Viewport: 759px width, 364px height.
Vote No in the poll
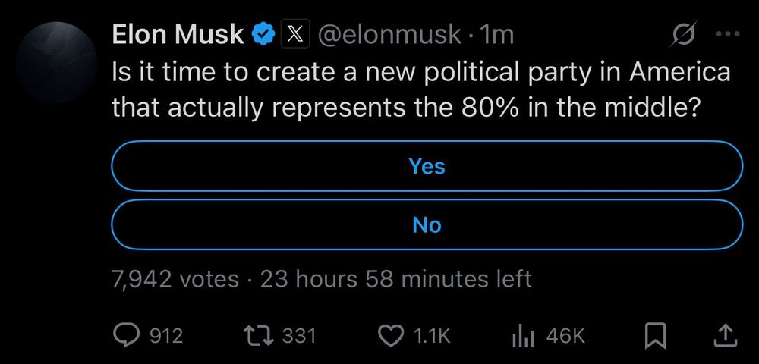tap(427, 225)
